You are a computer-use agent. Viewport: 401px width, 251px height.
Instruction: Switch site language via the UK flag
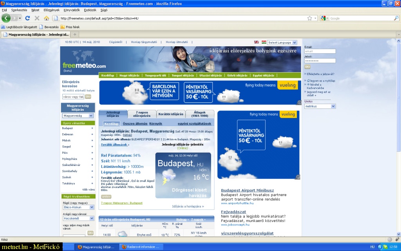coord(256,42)
